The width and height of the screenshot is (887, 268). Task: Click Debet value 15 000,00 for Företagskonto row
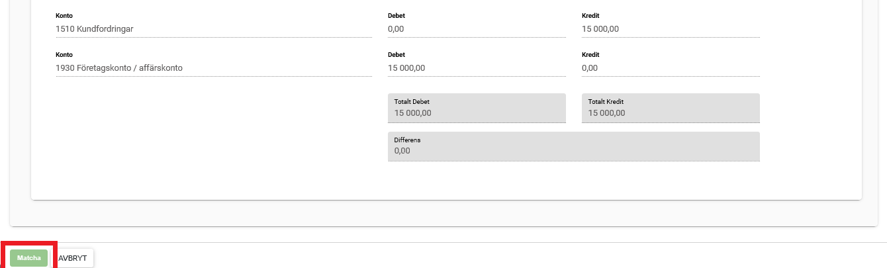click(476, 68)
